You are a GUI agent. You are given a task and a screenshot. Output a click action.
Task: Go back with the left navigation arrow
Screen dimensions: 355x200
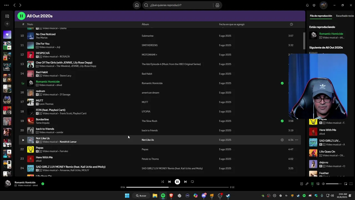tap(14, 5)
